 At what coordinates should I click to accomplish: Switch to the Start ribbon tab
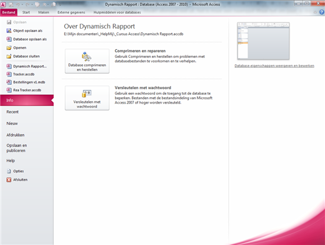pyautogui.click(x=26, y=12)
